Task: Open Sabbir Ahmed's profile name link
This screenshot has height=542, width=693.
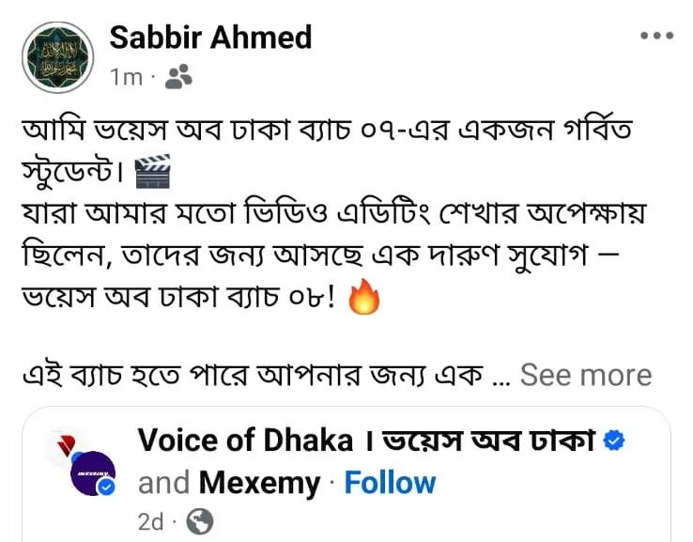Action: (x=210, y=39)
